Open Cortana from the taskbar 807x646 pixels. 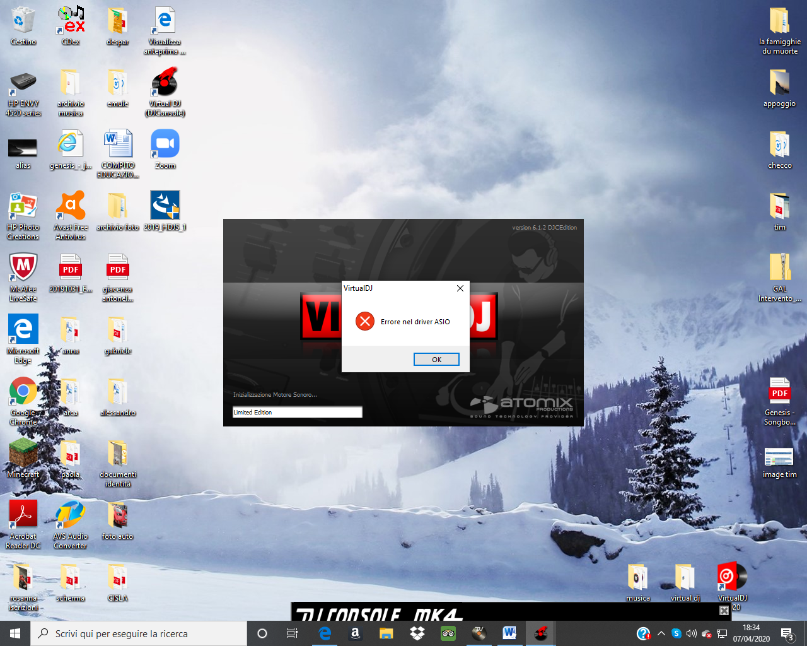click(262, 633)
